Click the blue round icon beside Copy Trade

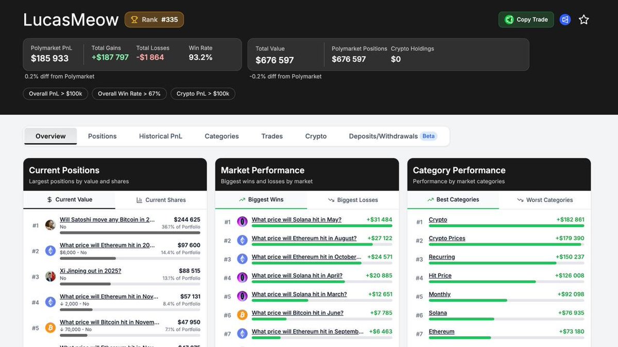coord(565,20)
